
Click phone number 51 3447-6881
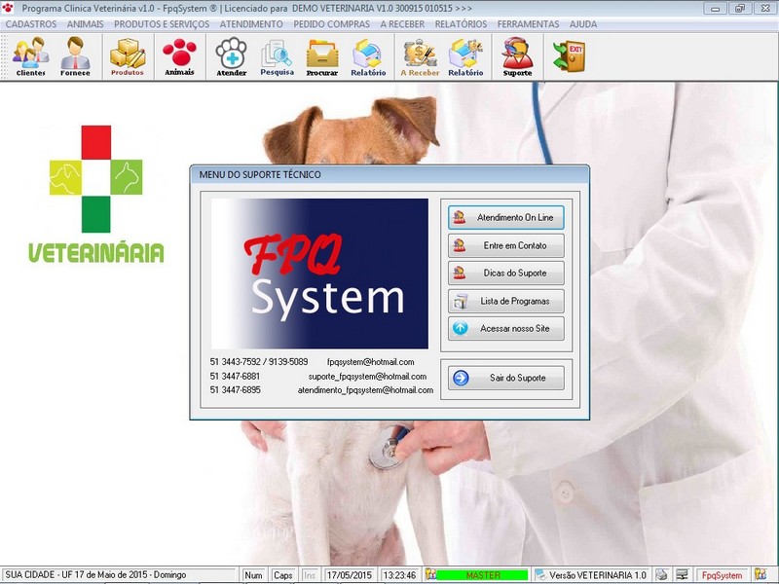click(235, 377)
